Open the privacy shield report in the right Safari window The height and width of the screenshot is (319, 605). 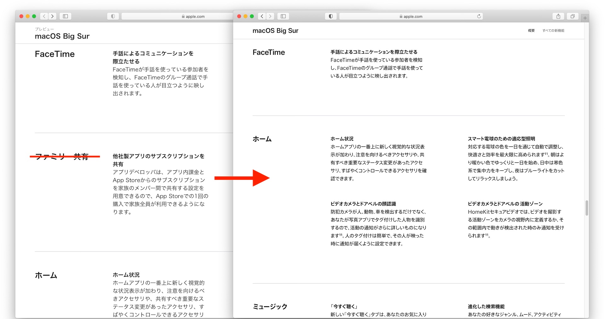pyautogui.click(x=331, y=16)
